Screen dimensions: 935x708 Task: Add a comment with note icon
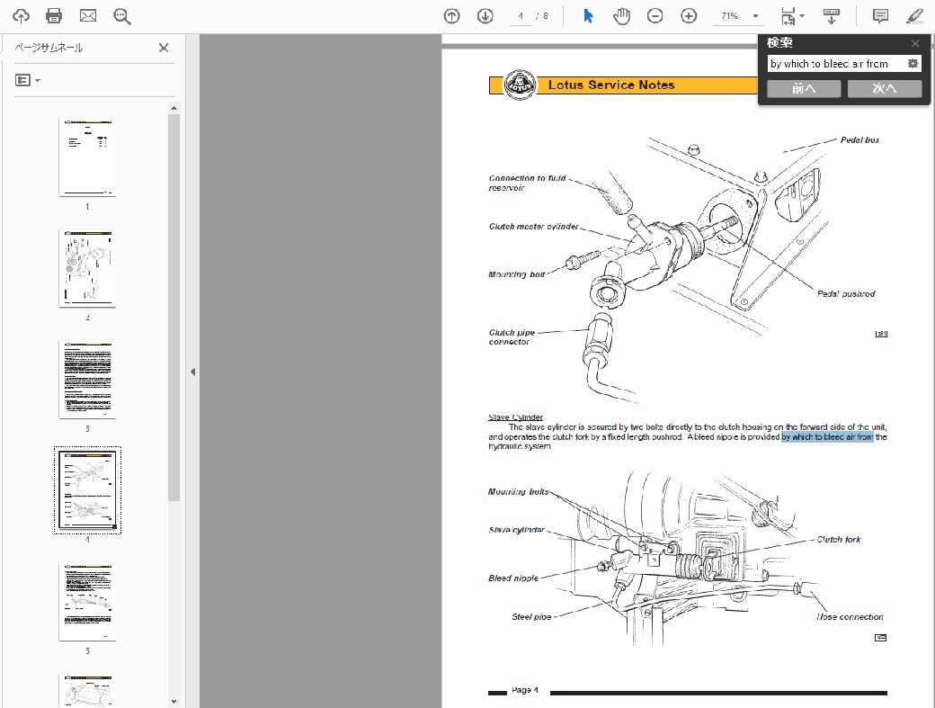click(x=880, y=16)
